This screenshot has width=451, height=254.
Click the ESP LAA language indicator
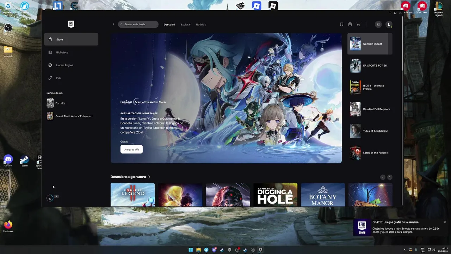[422, 250]
